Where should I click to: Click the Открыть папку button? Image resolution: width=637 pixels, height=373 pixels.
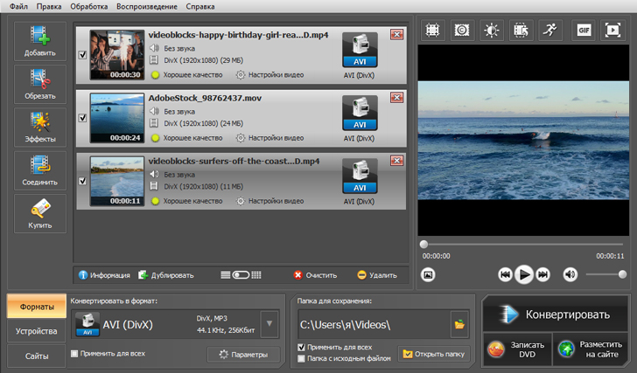(x=434, y=354)
